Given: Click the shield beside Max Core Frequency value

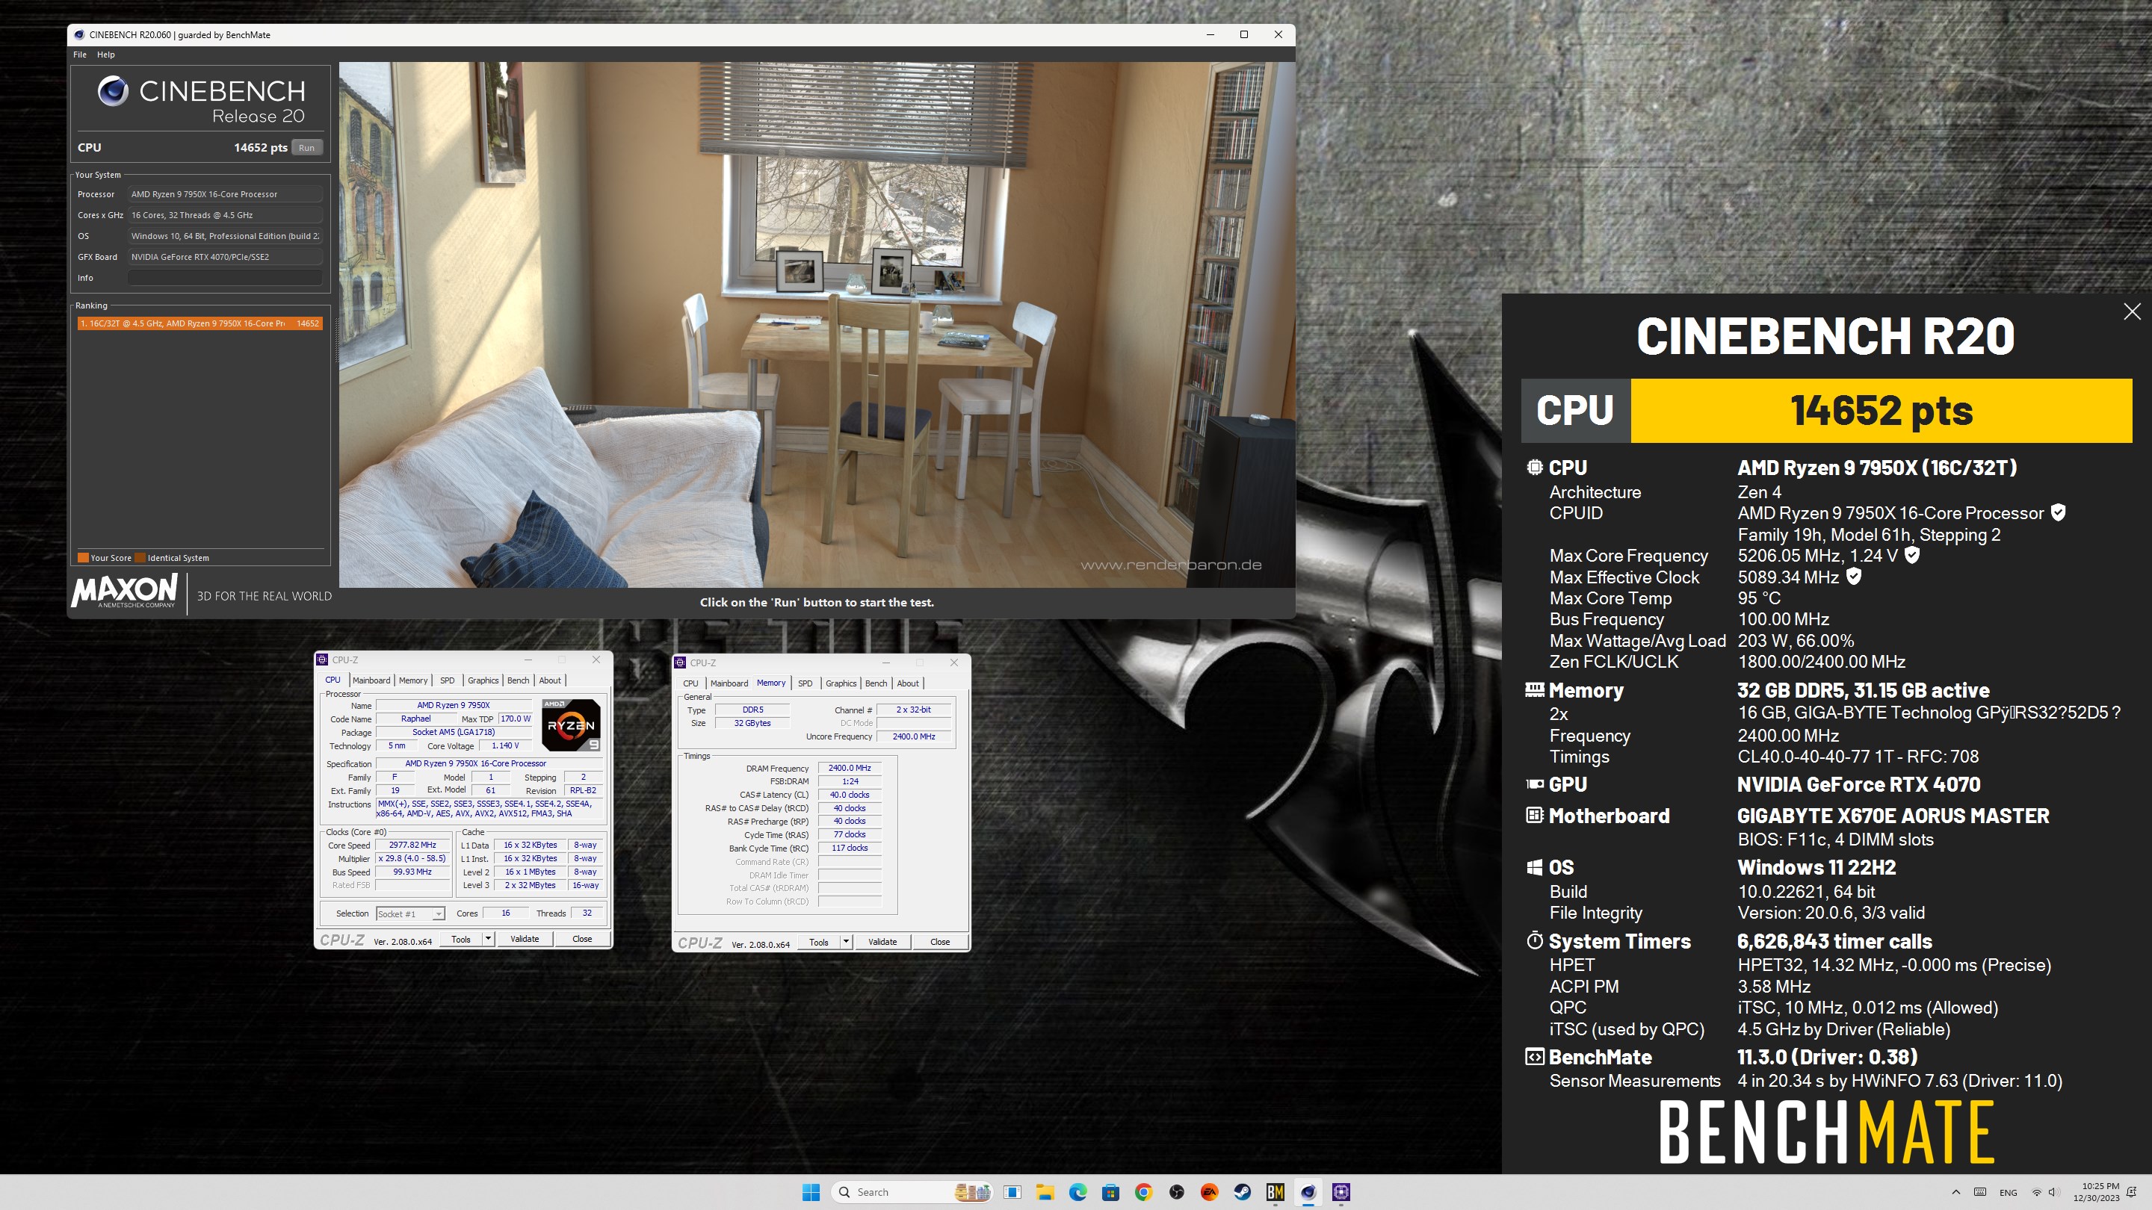Looking at the screenshot, I should coord(1912,554).
